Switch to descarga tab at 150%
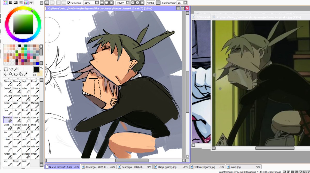This screenshot has width=310, height=173. coord(99,167)
